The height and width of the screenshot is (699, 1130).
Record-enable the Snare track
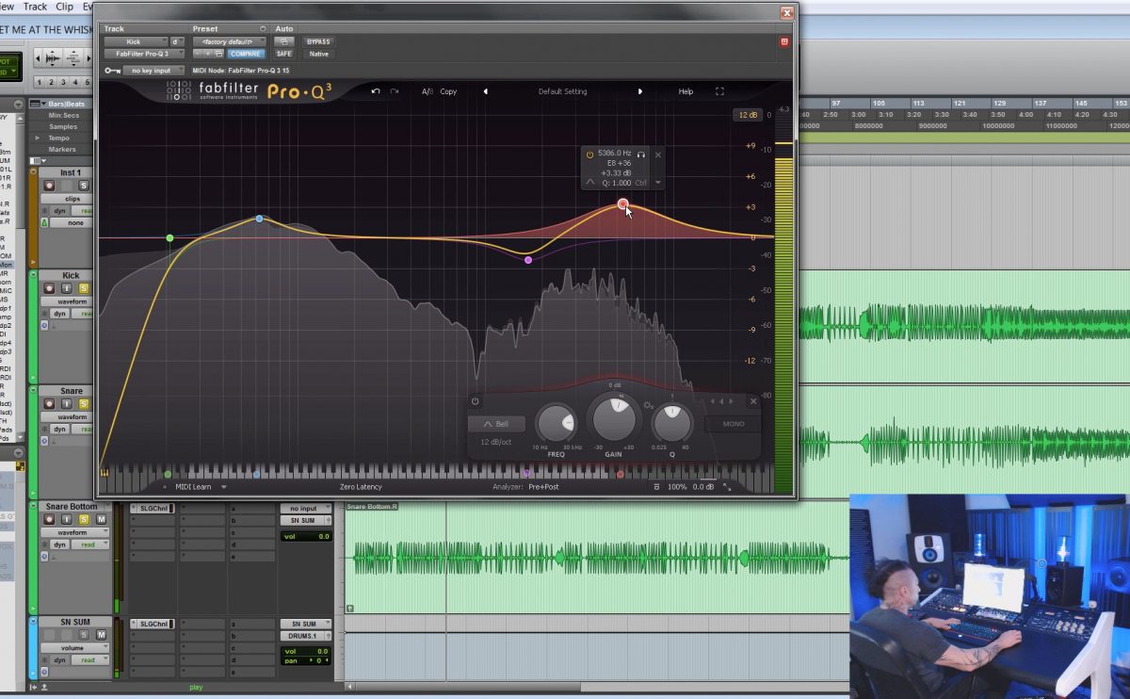point(50,402)
